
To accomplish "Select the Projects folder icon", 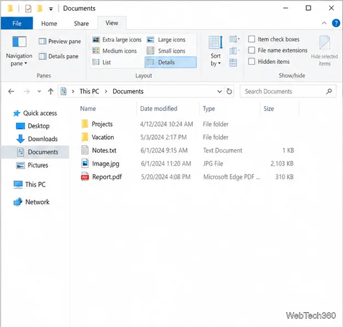I will pyautogui.click(x=85, y=124).
